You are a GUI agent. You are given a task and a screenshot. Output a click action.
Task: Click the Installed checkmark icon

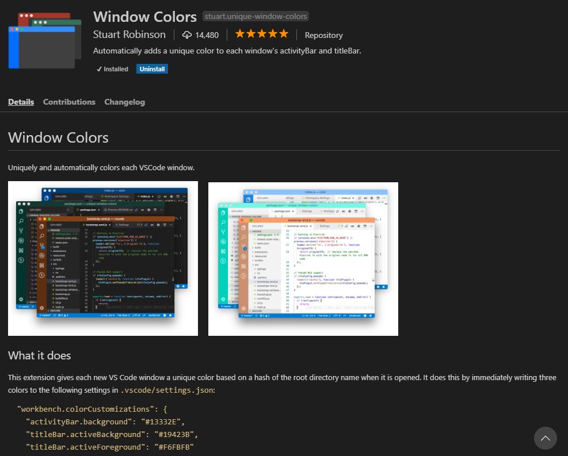[99, 68]
